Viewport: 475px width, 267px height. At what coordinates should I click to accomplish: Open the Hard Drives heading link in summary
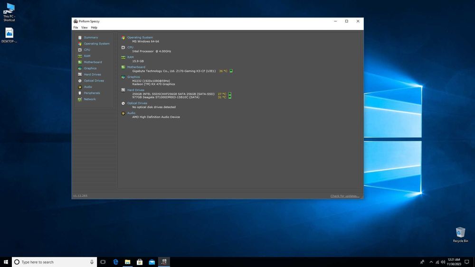[x=136, y=90]
